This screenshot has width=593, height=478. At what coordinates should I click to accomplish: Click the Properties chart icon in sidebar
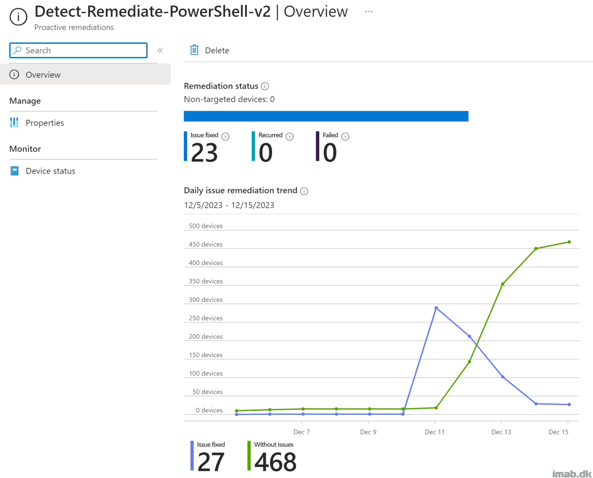pyautogui.click(x=14, y=122)
